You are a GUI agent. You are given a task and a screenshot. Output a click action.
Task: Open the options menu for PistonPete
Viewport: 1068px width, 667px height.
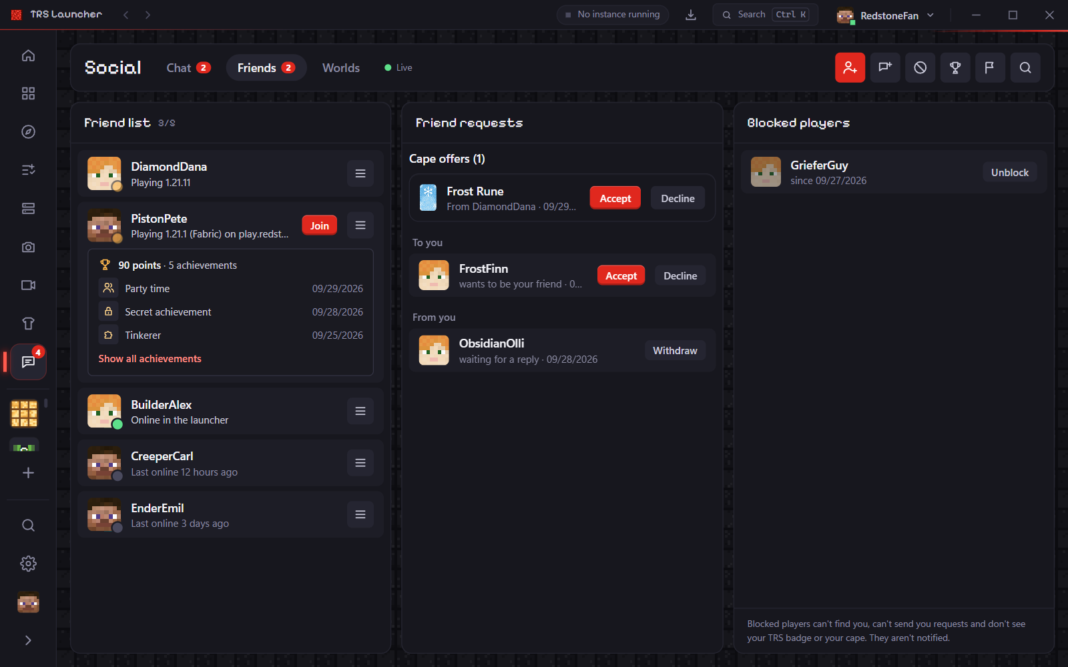pyautogui.click(x=360, y=225)
